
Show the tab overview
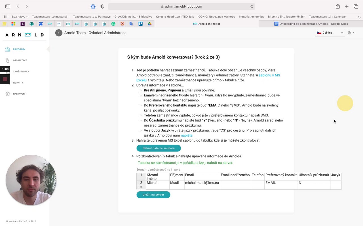click(356, 6)
